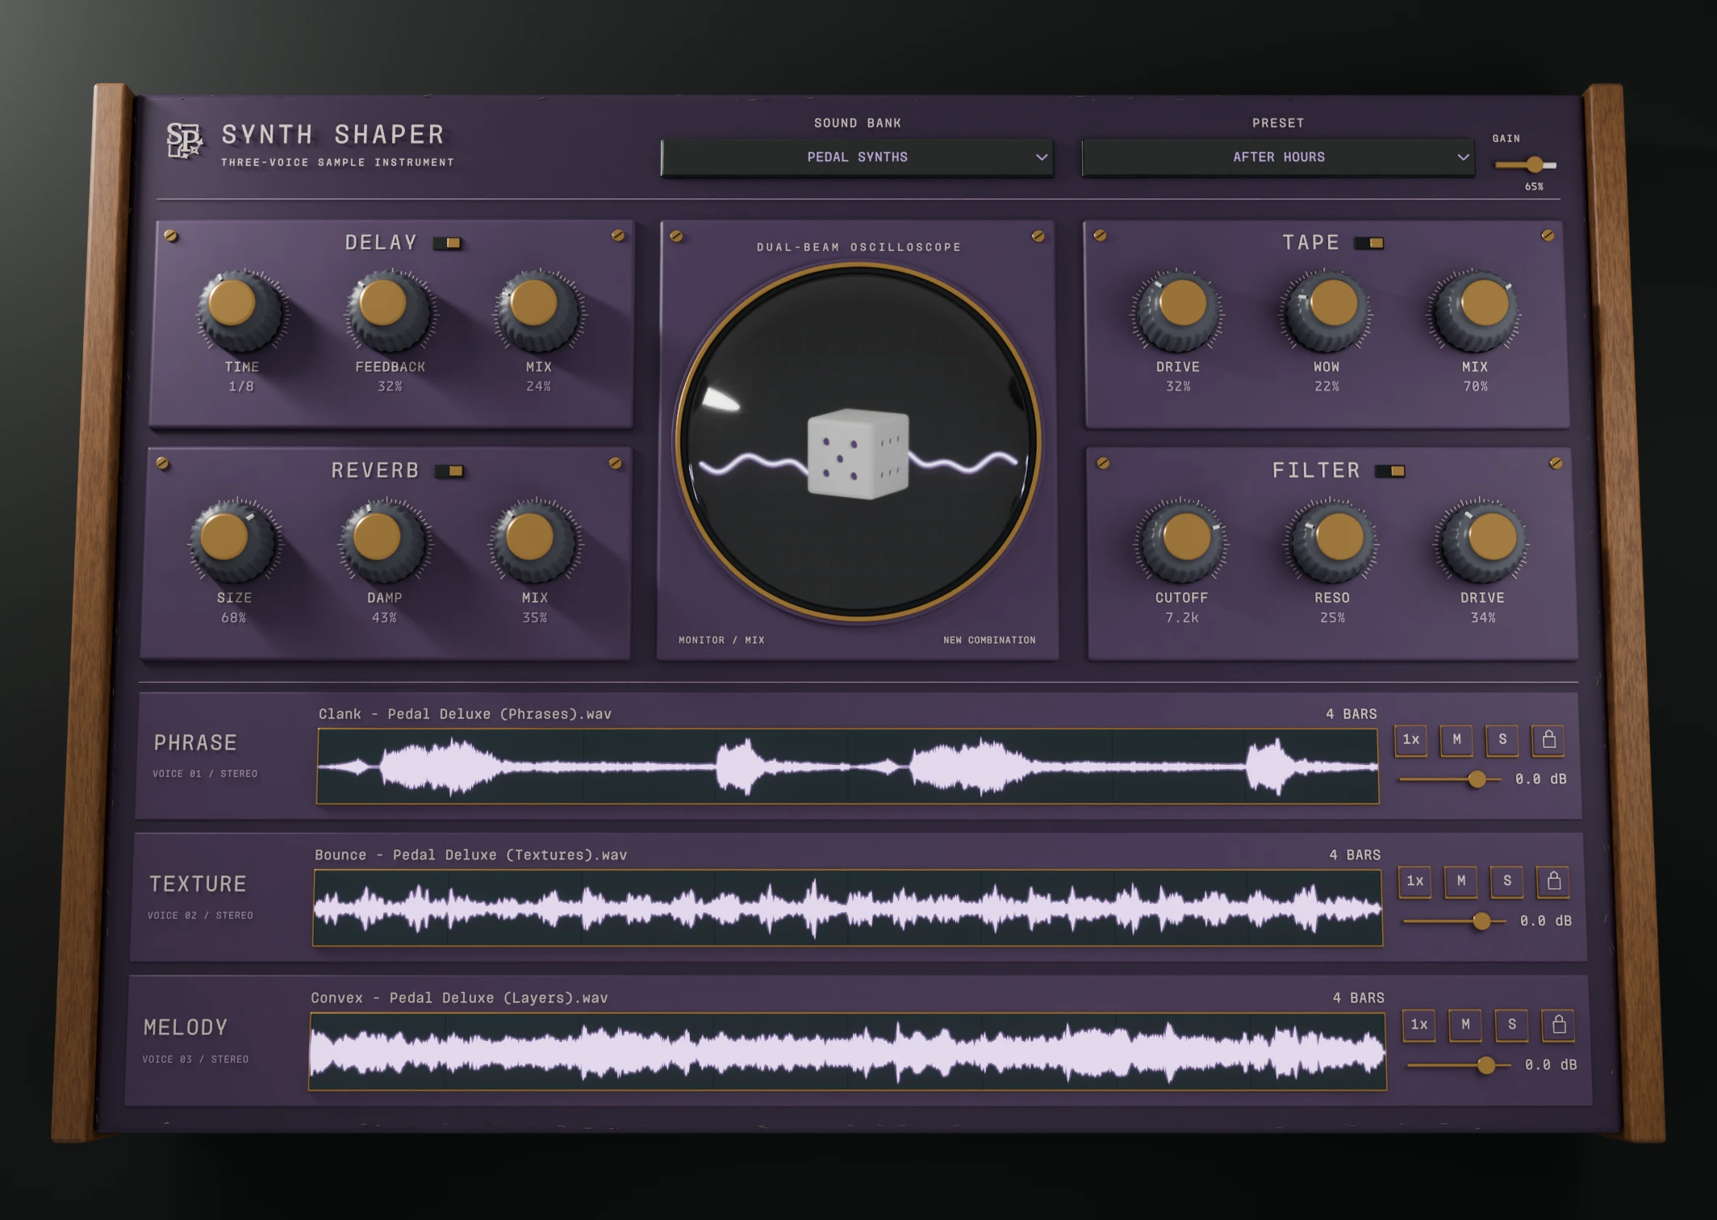Click the dice randomize icon in oscilloscope
This screenshot has width=1717, height=1220.
[858, 453]
